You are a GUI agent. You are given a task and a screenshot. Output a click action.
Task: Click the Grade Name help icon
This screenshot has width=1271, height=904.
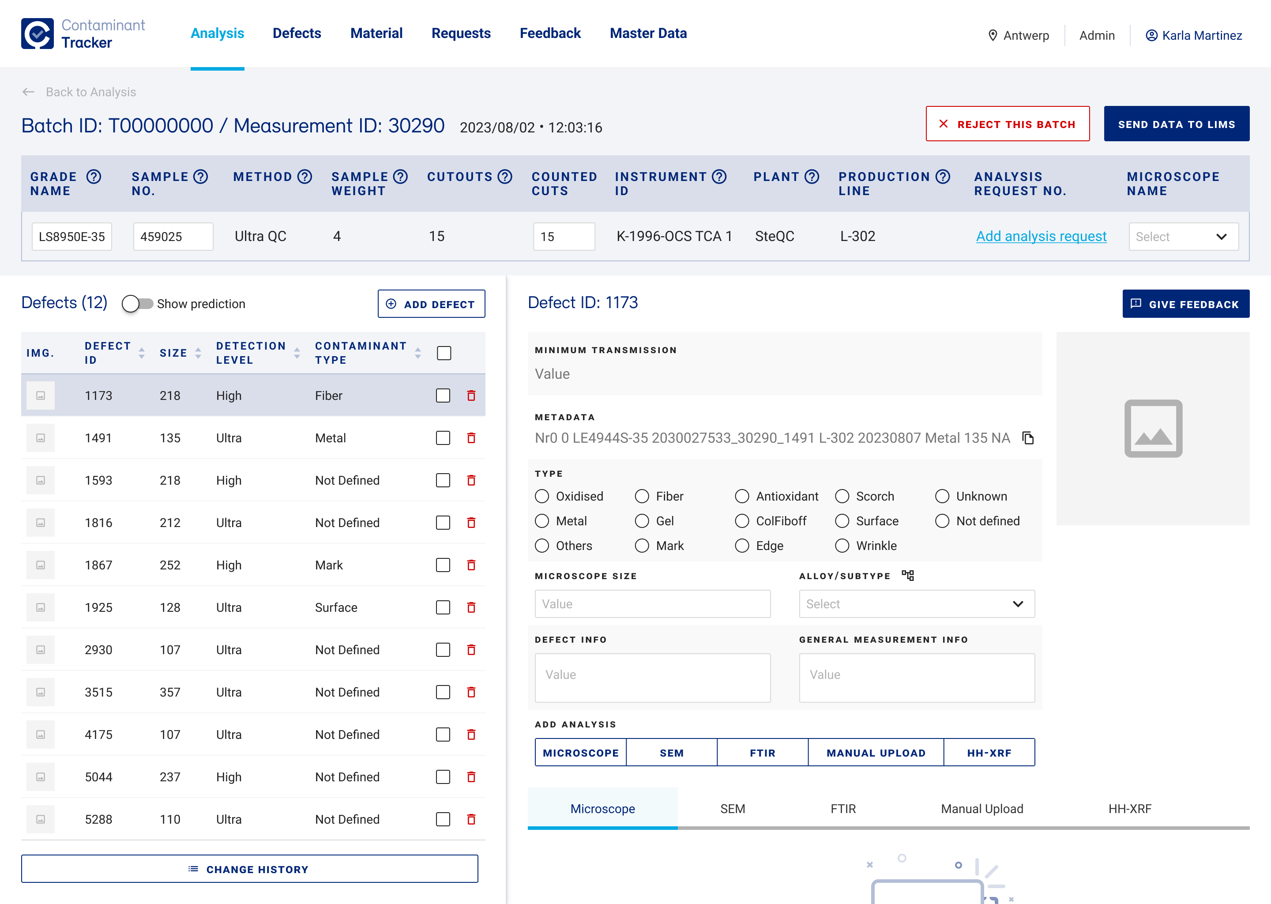pos(94,177)
